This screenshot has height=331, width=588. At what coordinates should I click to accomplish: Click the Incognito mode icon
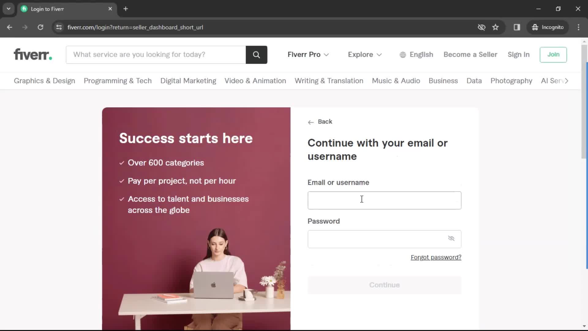point(535,27)
